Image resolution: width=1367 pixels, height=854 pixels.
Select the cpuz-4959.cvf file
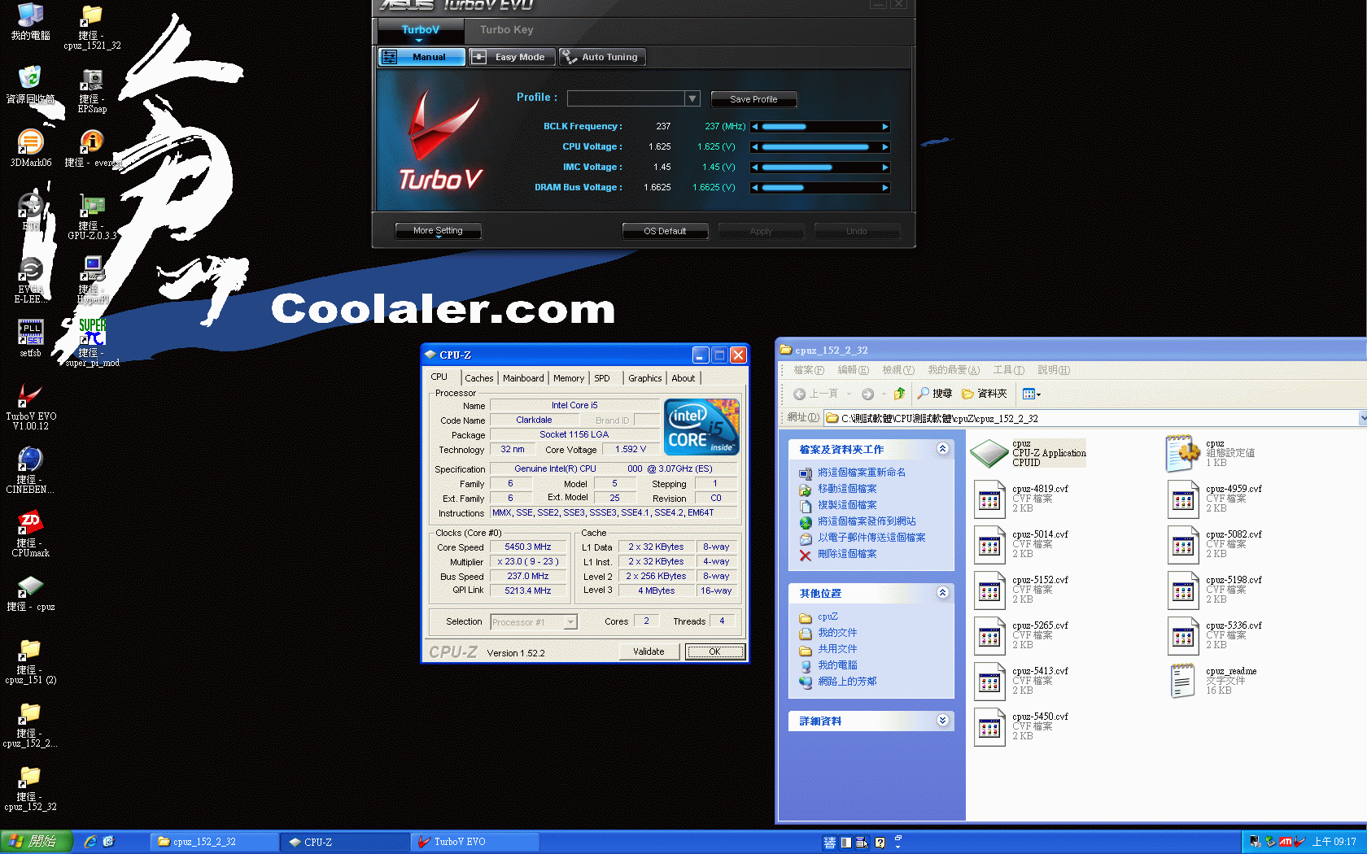pos(1215,499)
